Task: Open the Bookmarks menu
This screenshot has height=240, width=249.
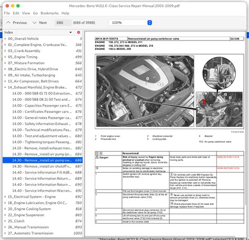Action: pyautogui.click(x=49, y=13)
